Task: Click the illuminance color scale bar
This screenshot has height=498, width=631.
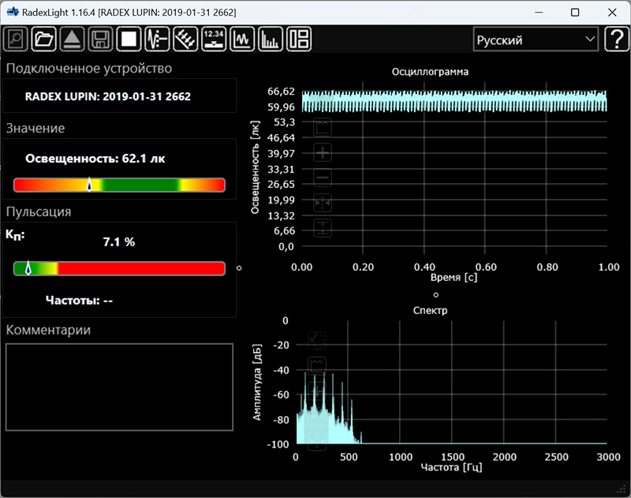Action: (x=119, y=185)
